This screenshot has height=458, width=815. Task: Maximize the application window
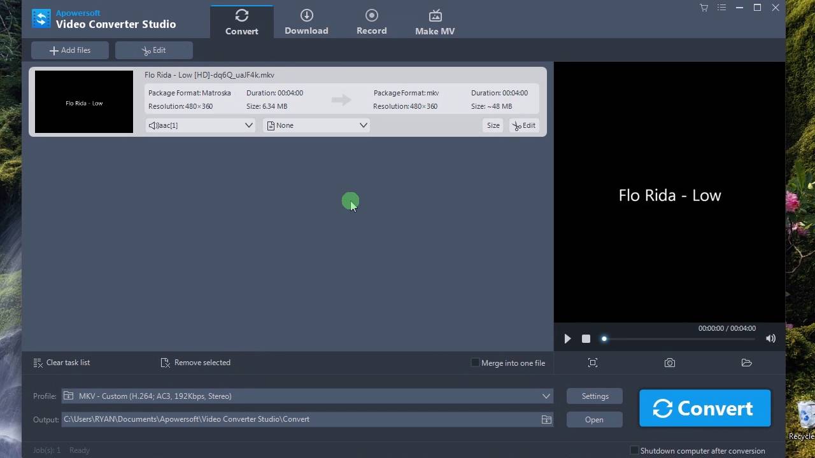tap(757, 8)
